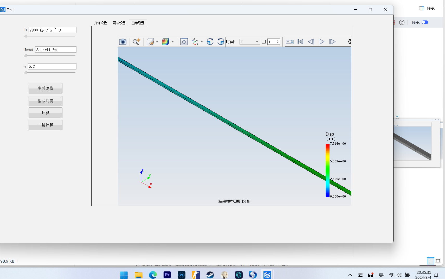
Task: Click the 生成几何 button
Action: 46,101
